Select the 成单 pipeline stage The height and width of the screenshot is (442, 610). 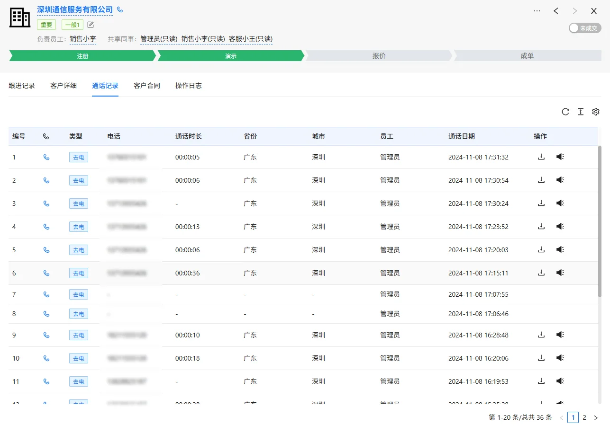coord(527,56)
